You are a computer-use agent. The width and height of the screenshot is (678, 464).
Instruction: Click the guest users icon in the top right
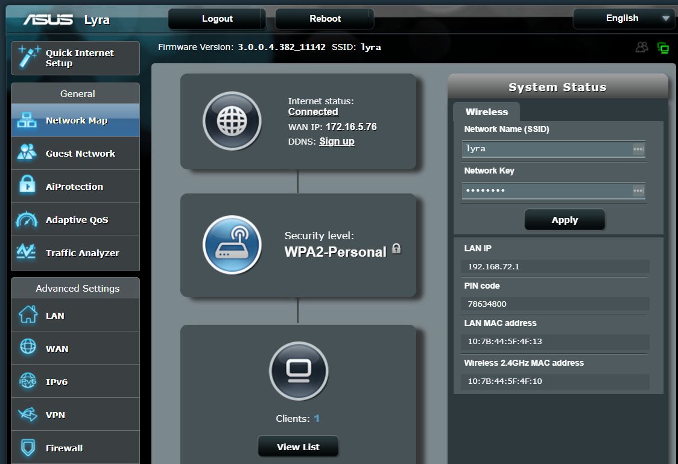(x=642, y=47)
